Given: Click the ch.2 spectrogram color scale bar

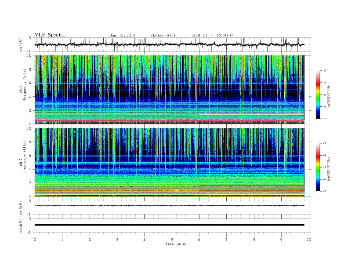Looking at the screenshot, I should point(318,167).
